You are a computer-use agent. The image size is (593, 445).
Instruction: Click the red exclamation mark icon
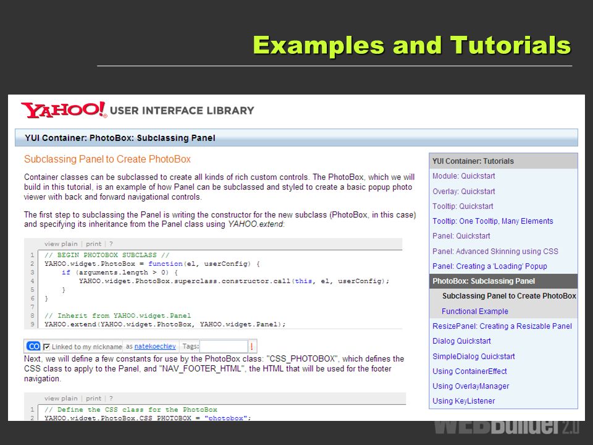pyautogui.click(x=252, y=346)
